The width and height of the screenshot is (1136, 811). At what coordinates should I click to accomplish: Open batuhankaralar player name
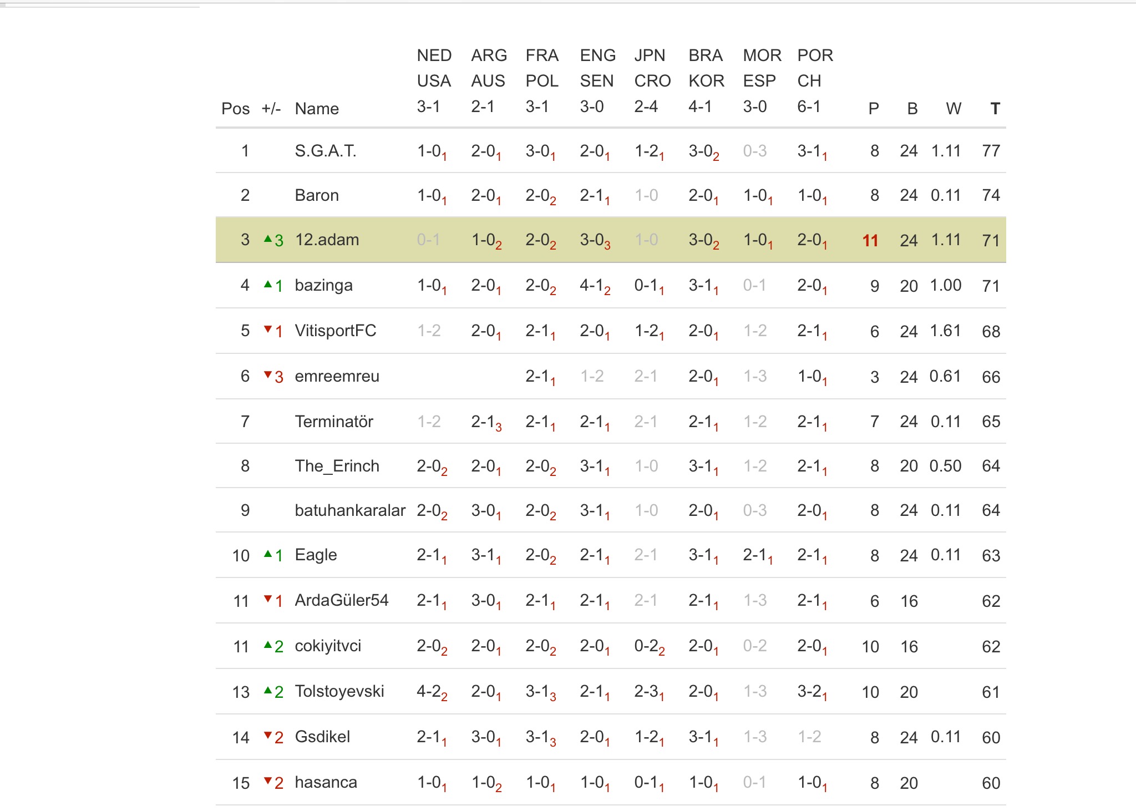[350, 510]
